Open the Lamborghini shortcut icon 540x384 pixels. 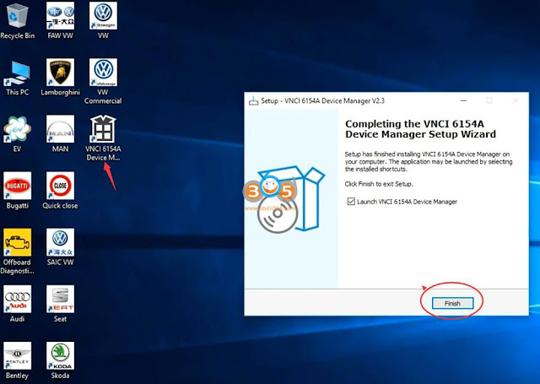click(60, 78)
